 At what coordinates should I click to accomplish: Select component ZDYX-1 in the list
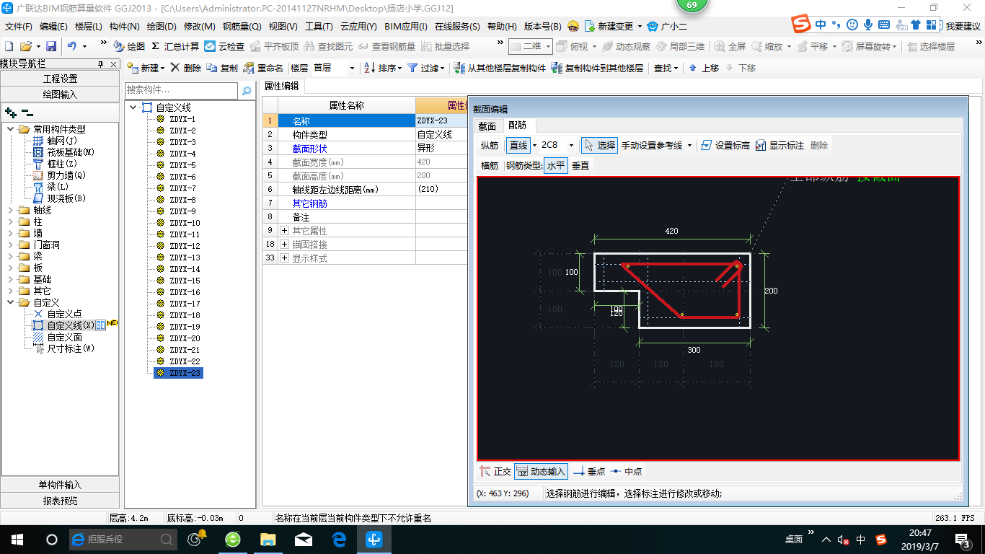[182, 119]
